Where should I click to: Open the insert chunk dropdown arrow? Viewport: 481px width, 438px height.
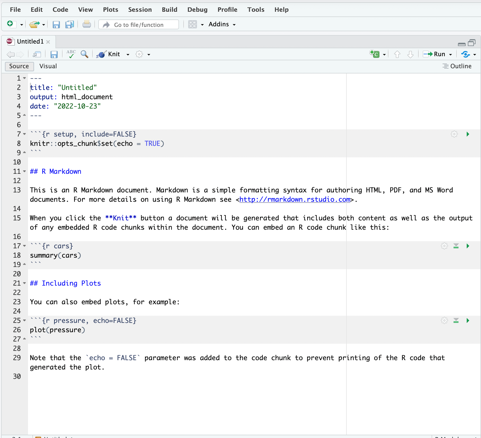[x=384, y=55]
